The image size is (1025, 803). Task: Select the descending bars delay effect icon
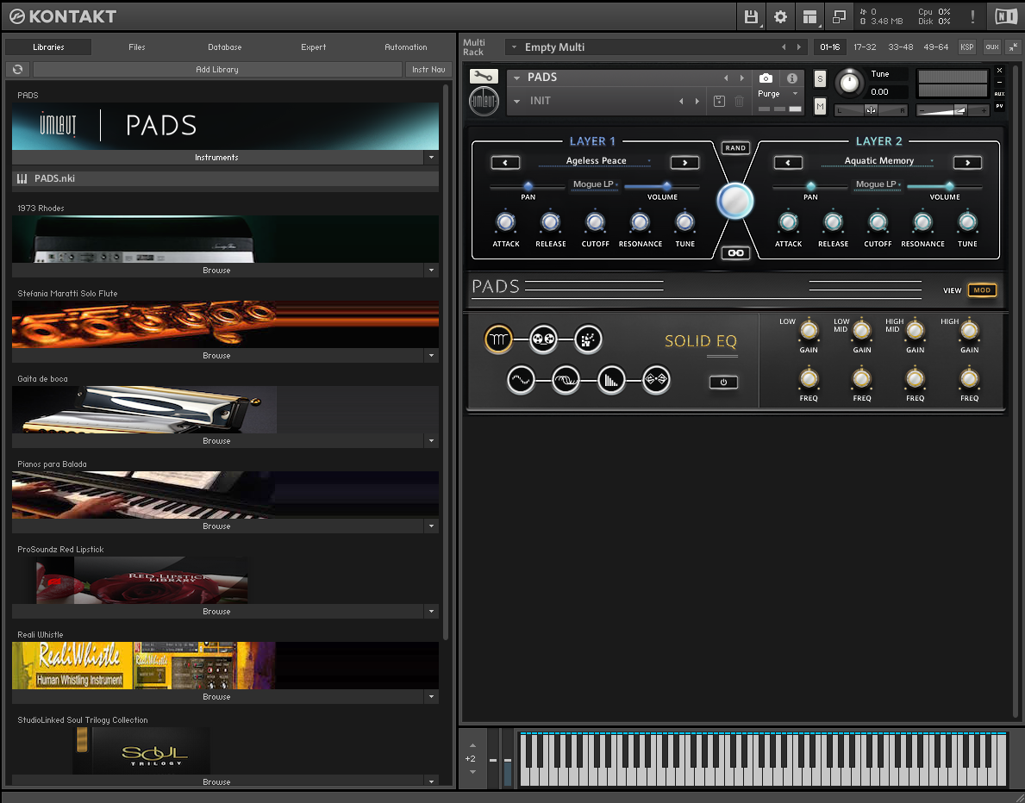tap(611, 380)
